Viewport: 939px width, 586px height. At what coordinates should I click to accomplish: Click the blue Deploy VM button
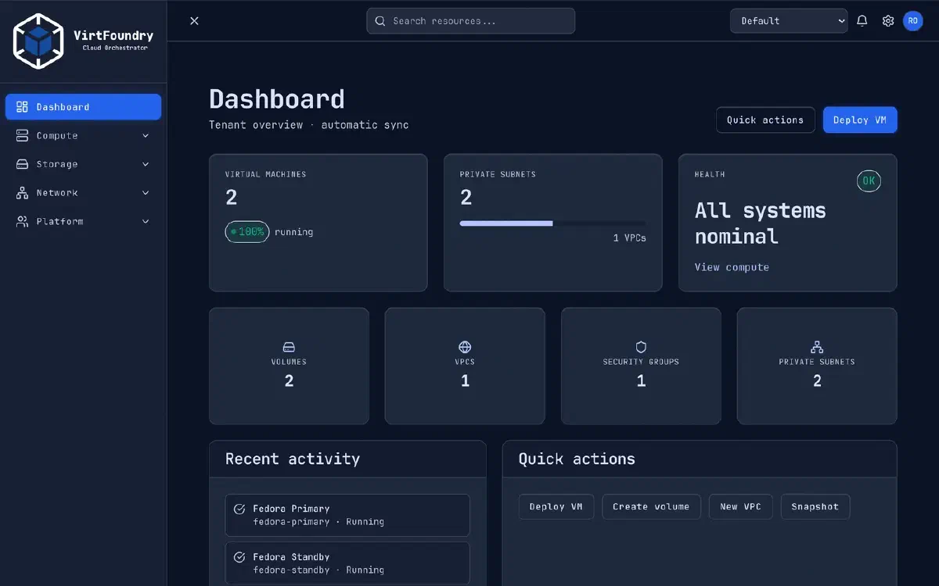click(860, 120)
